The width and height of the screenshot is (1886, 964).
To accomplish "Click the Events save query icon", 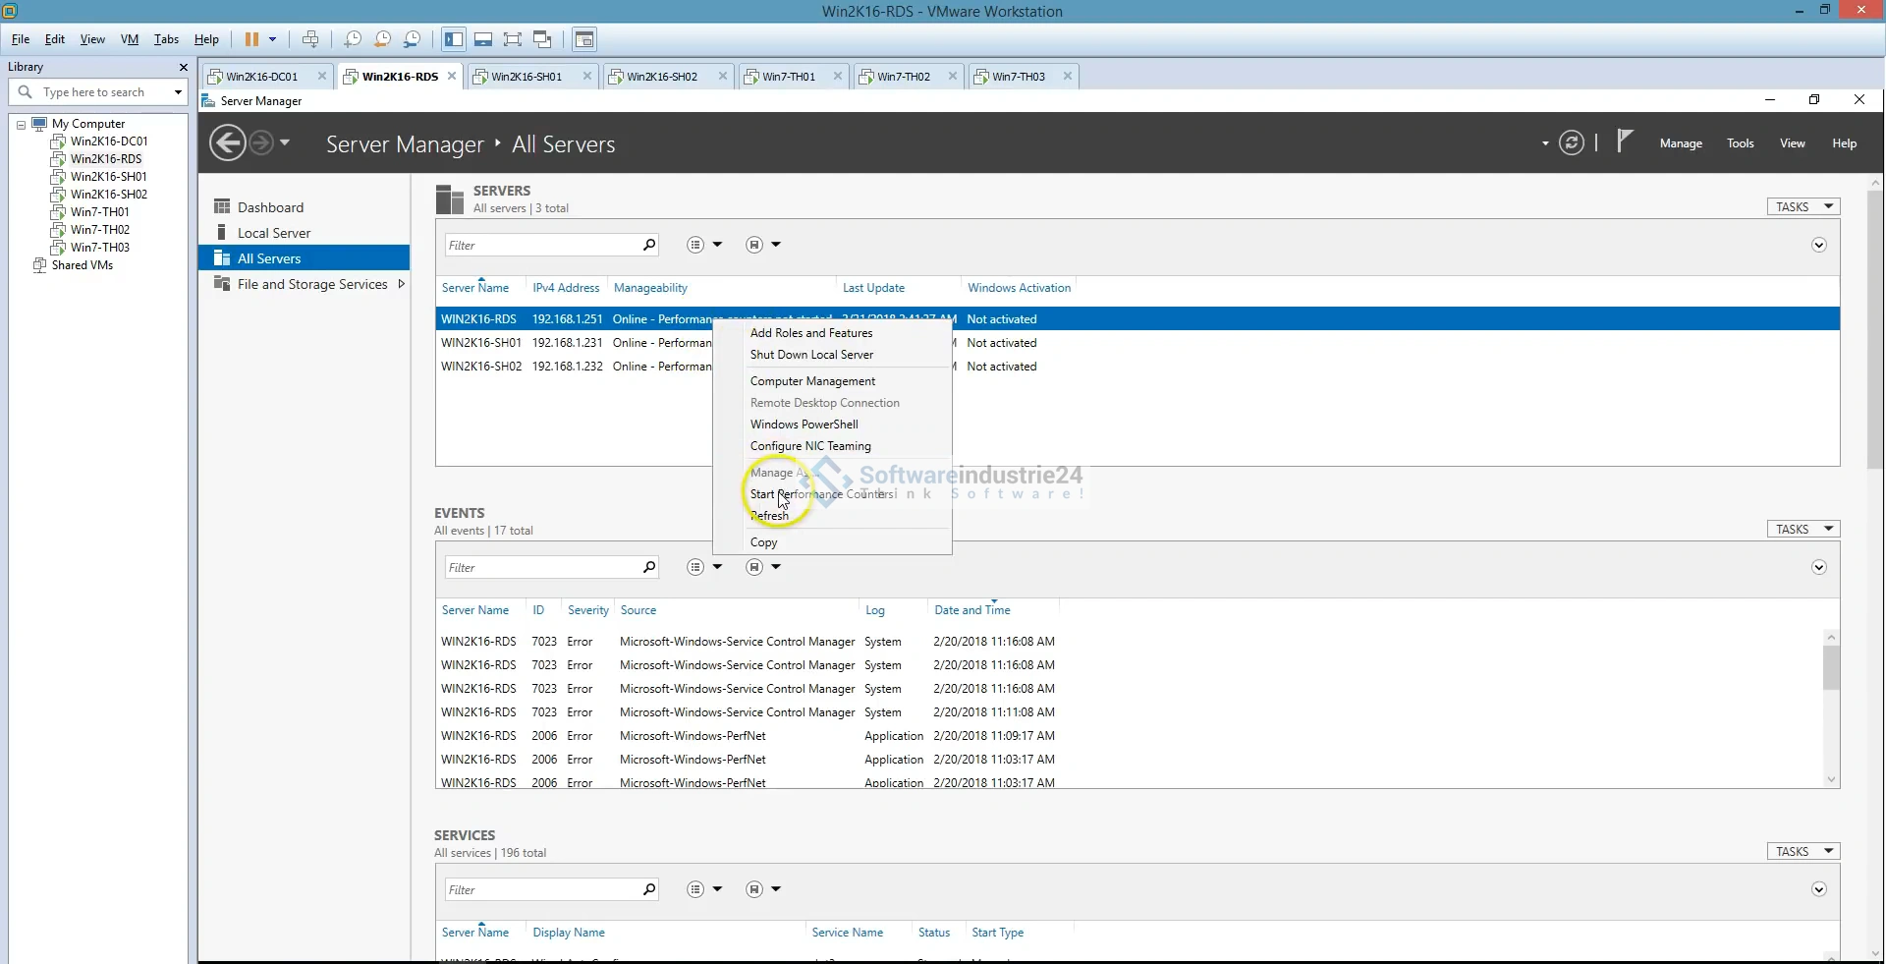I will (x=754, y=567).
